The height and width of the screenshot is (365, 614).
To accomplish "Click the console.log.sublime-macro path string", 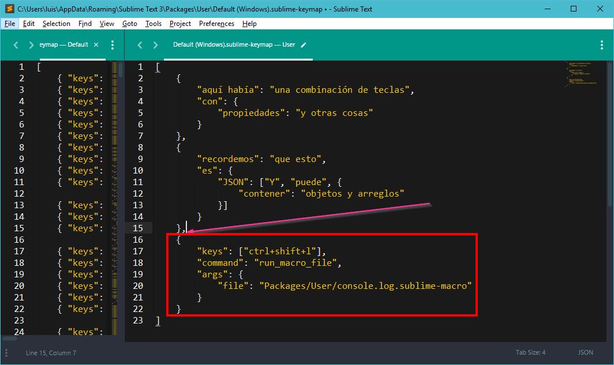I will click(x=365, y=286).
